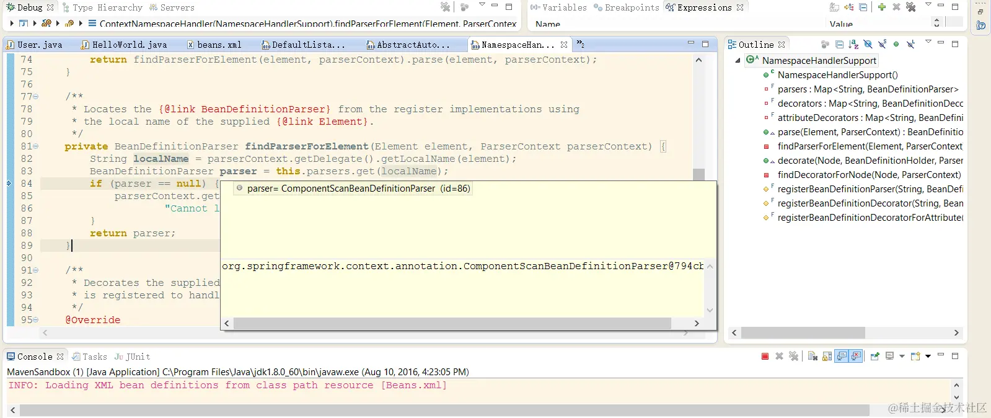Select the Console tab
Viewport: 991px width, 418px height.
35,357
